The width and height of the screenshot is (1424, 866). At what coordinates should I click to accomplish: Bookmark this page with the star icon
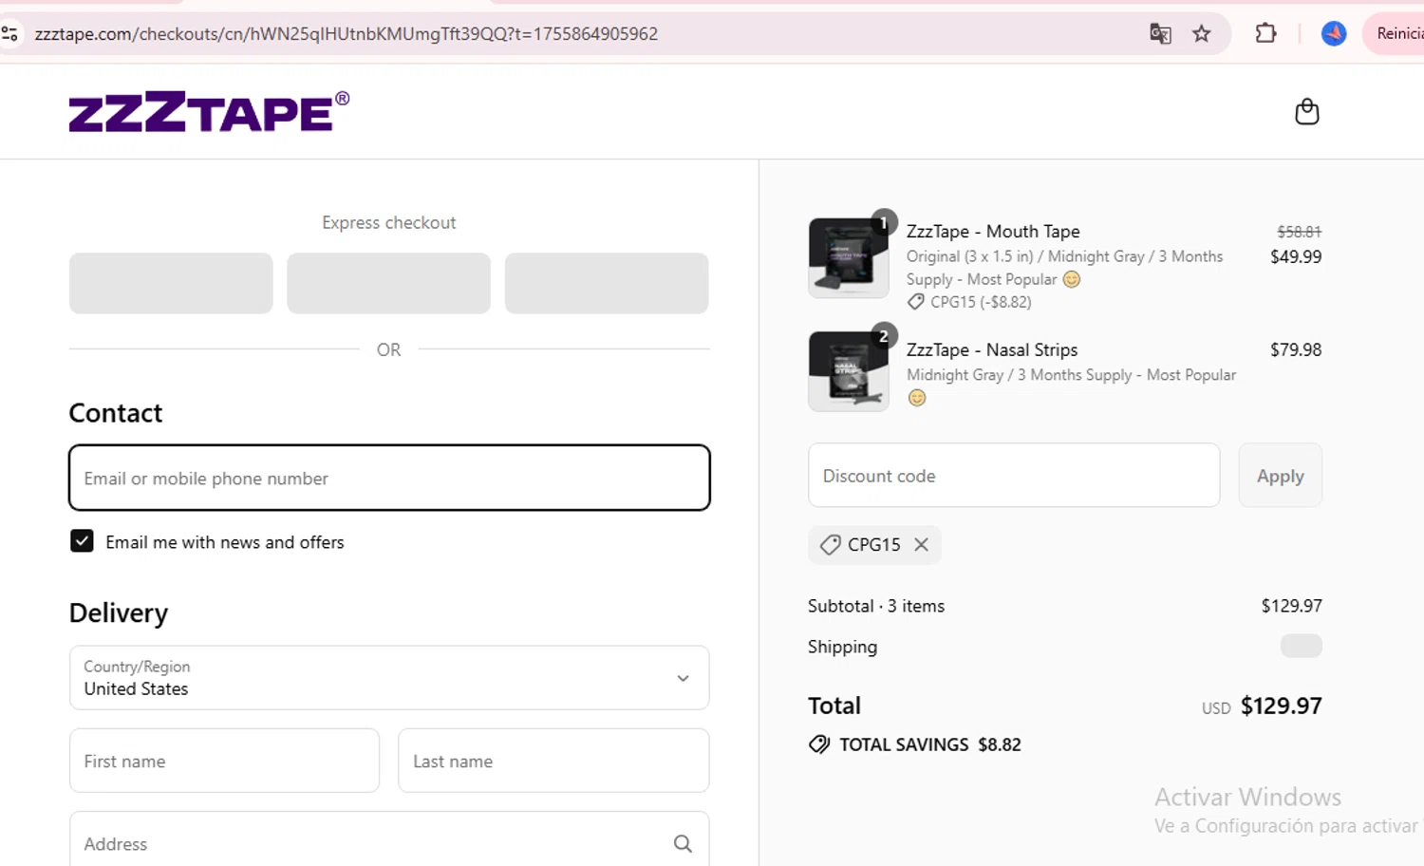point(1202,34)
